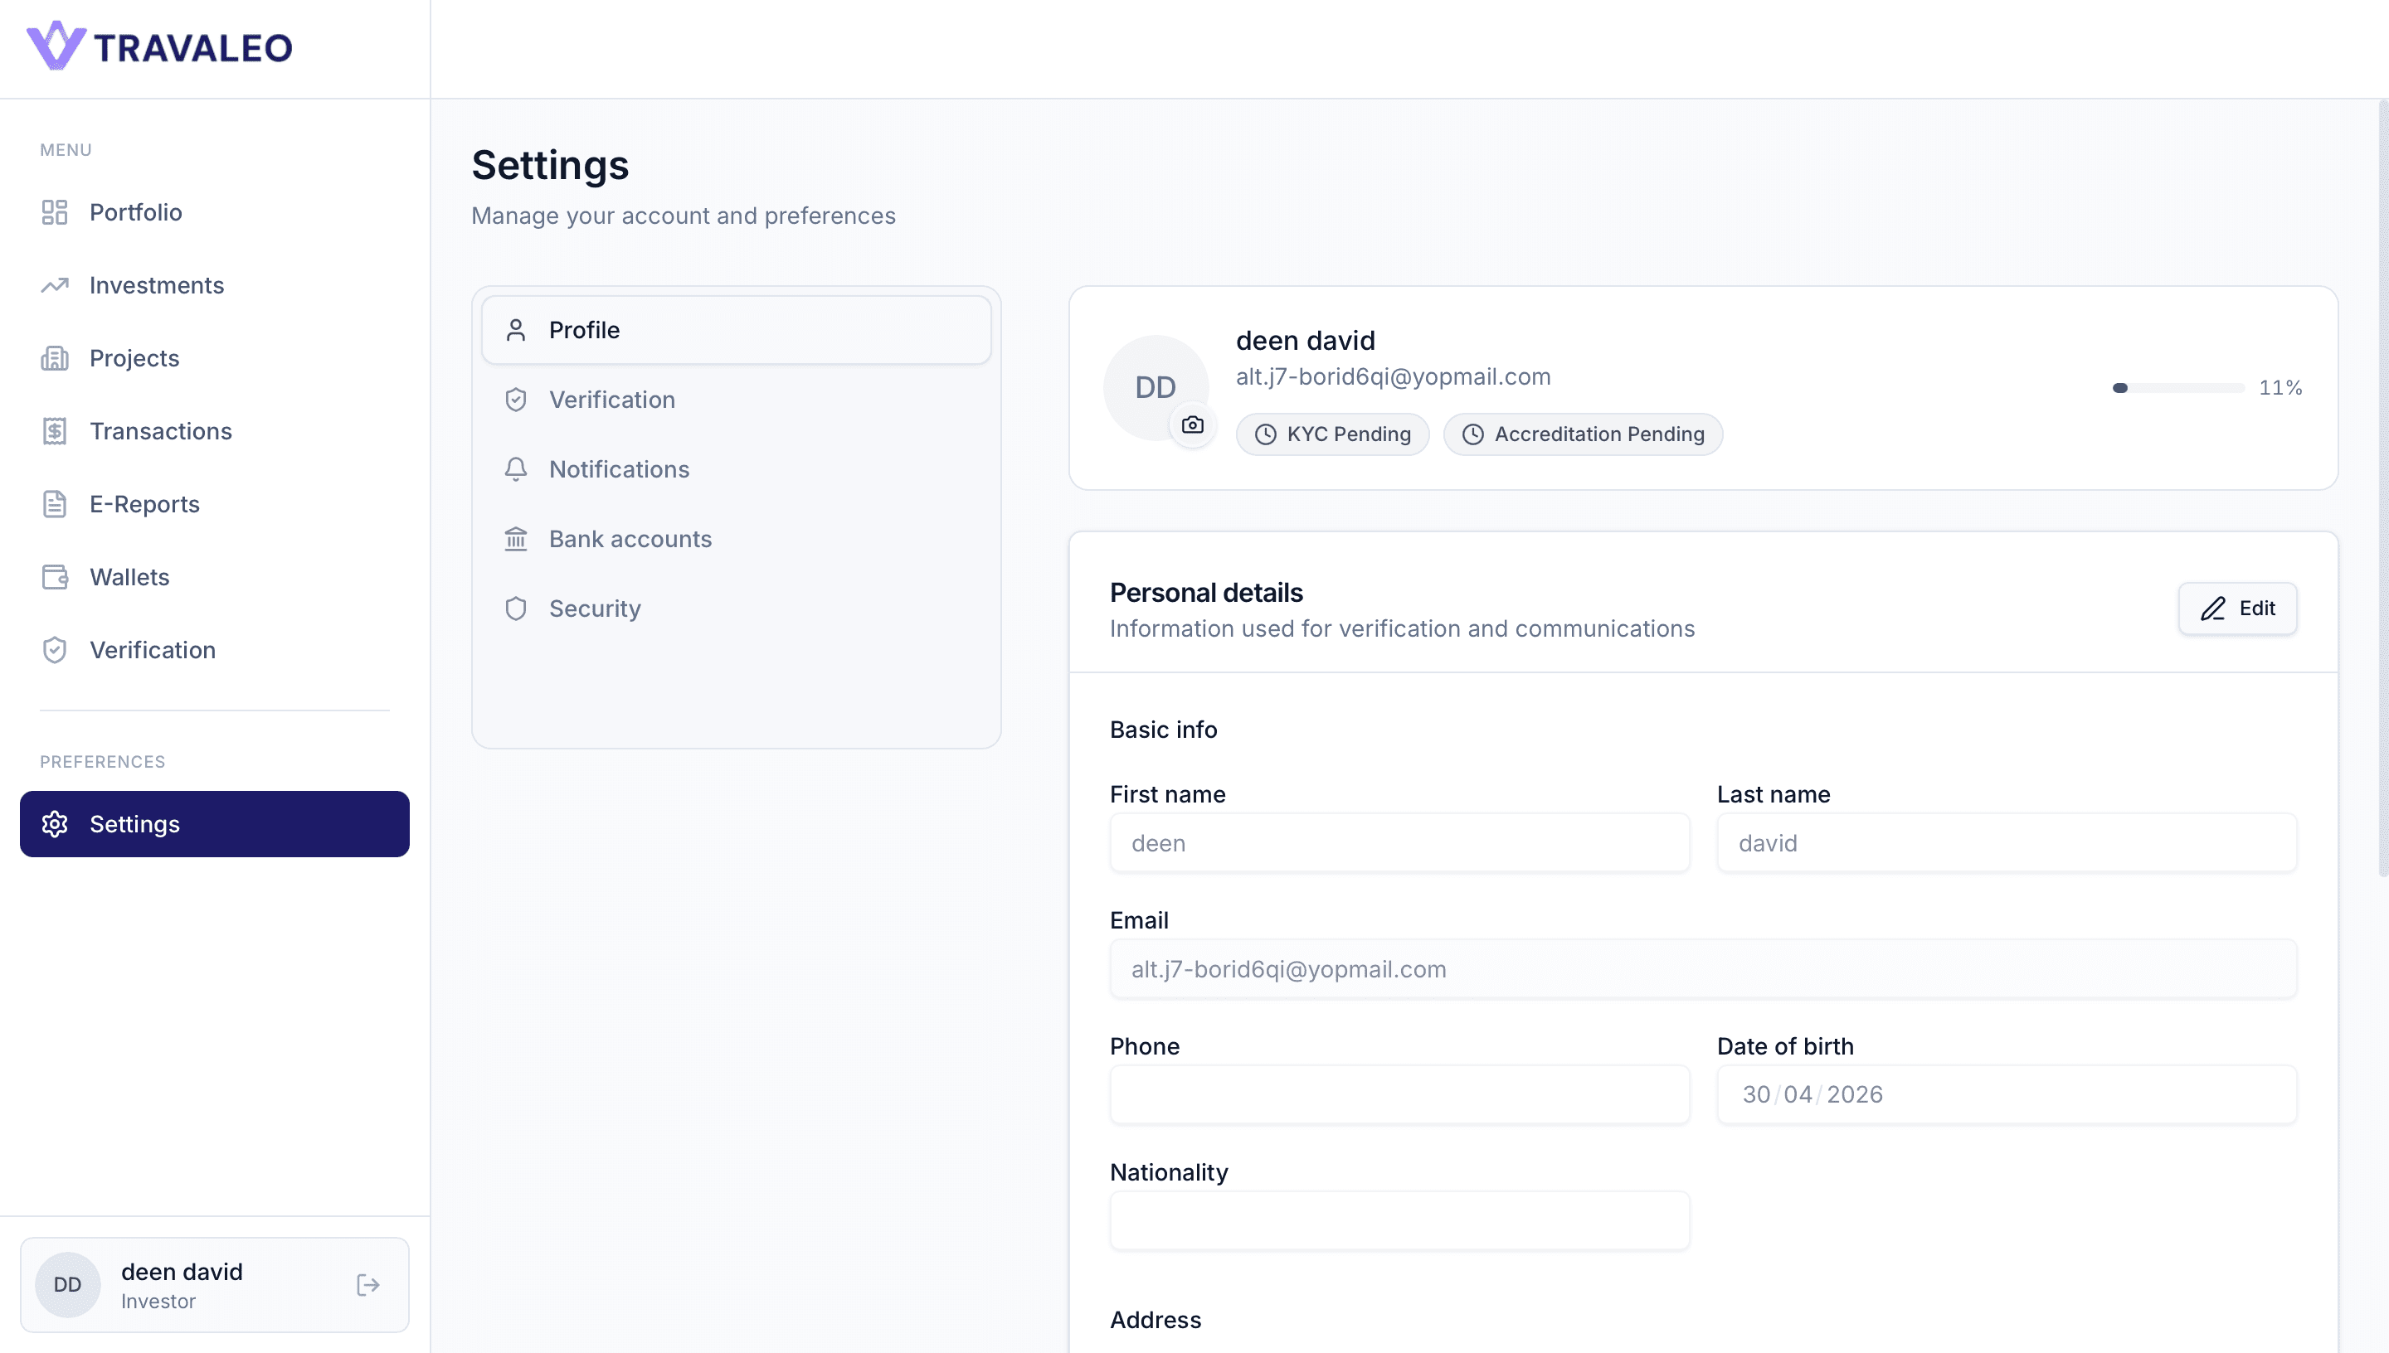Click the camera icon on profile avatar
This screenshot has height=1353, width=2389.
[1193, 425]
